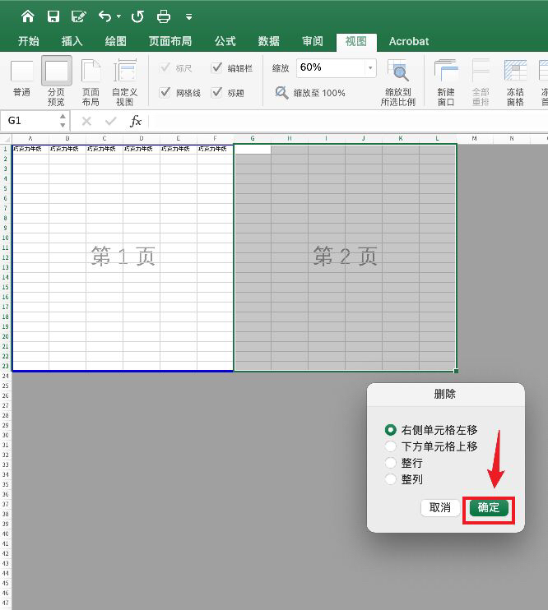Image resolution: width=548 pixels, height=610 pixels.
Task: Switch to 页面布局 page layout view
Action: (91, 81)
